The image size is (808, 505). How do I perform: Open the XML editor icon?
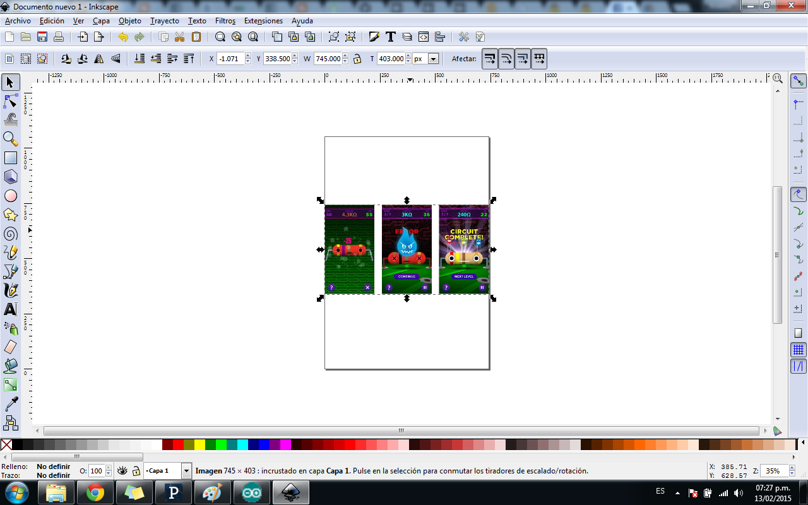coord(424,37)
